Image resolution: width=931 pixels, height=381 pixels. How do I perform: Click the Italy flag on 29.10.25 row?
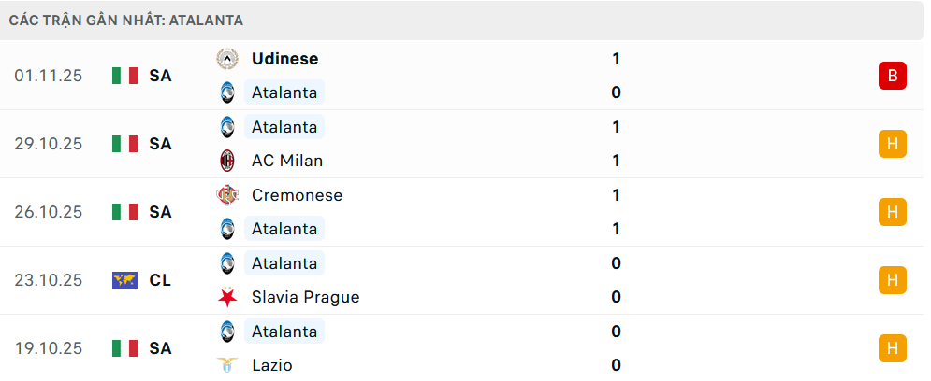tap(124, 144)
